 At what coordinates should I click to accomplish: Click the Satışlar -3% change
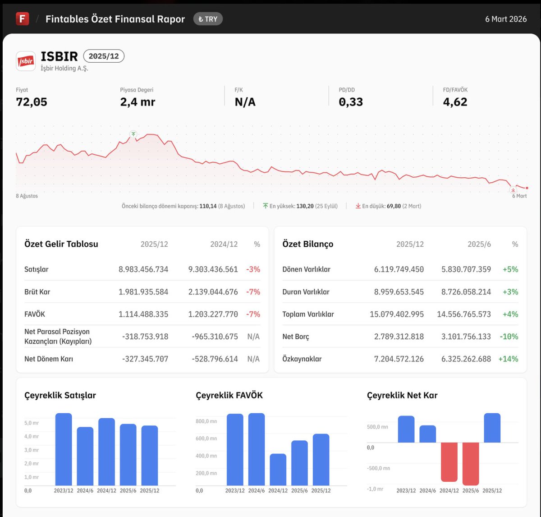253,269
